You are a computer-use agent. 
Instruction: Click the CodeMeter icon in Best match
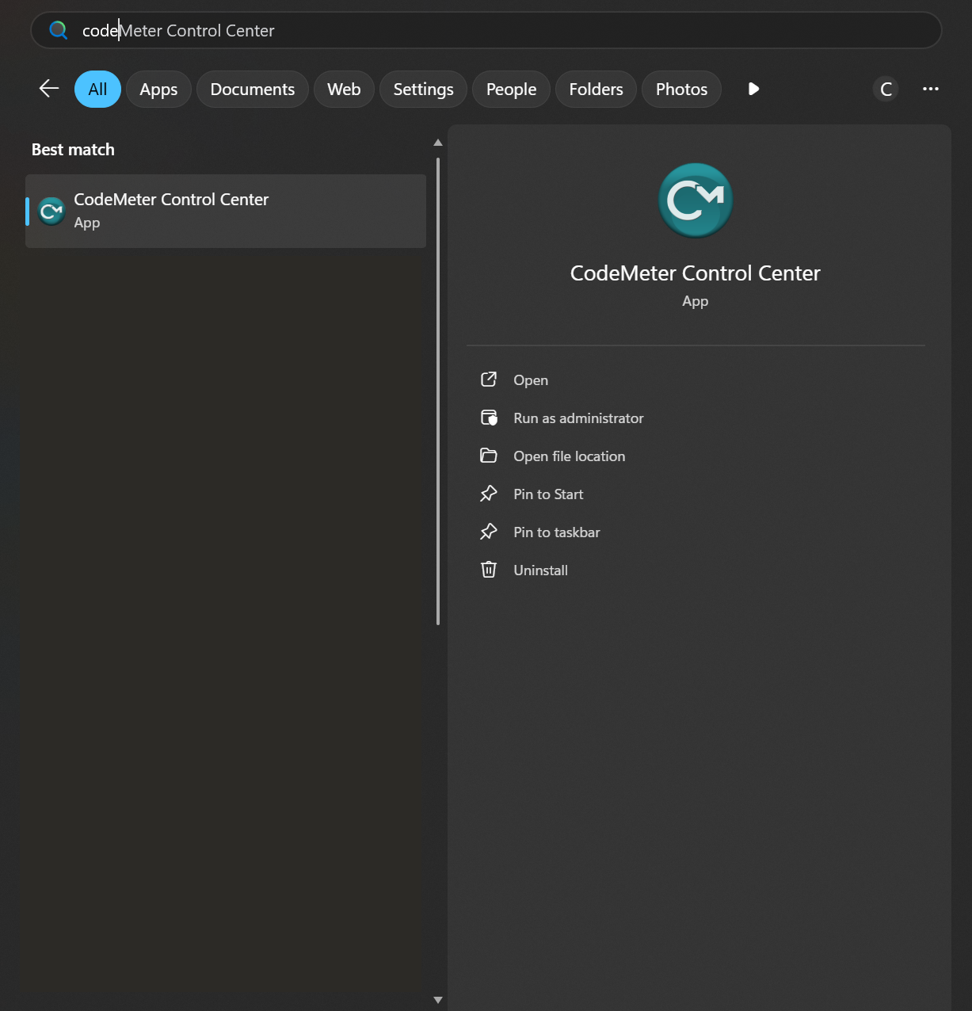coord(51,212)
